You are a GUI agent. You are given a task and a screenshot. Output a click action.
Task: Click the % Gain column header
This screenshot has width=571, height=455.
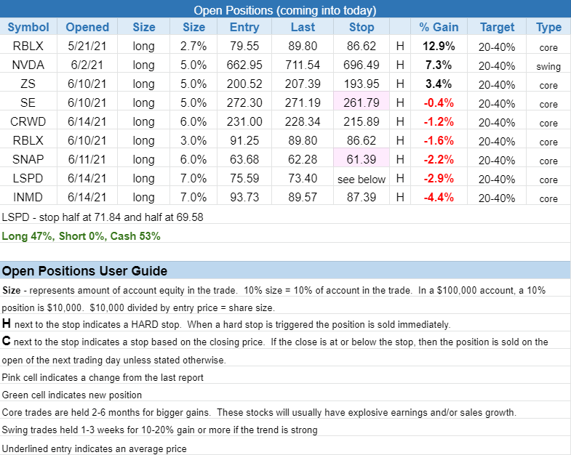[439, 27]
